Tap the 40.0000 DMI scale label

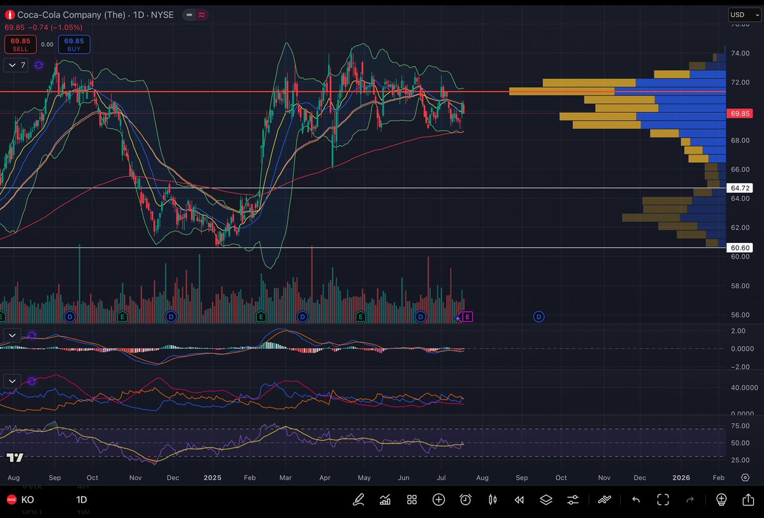[x=744, y=388]
